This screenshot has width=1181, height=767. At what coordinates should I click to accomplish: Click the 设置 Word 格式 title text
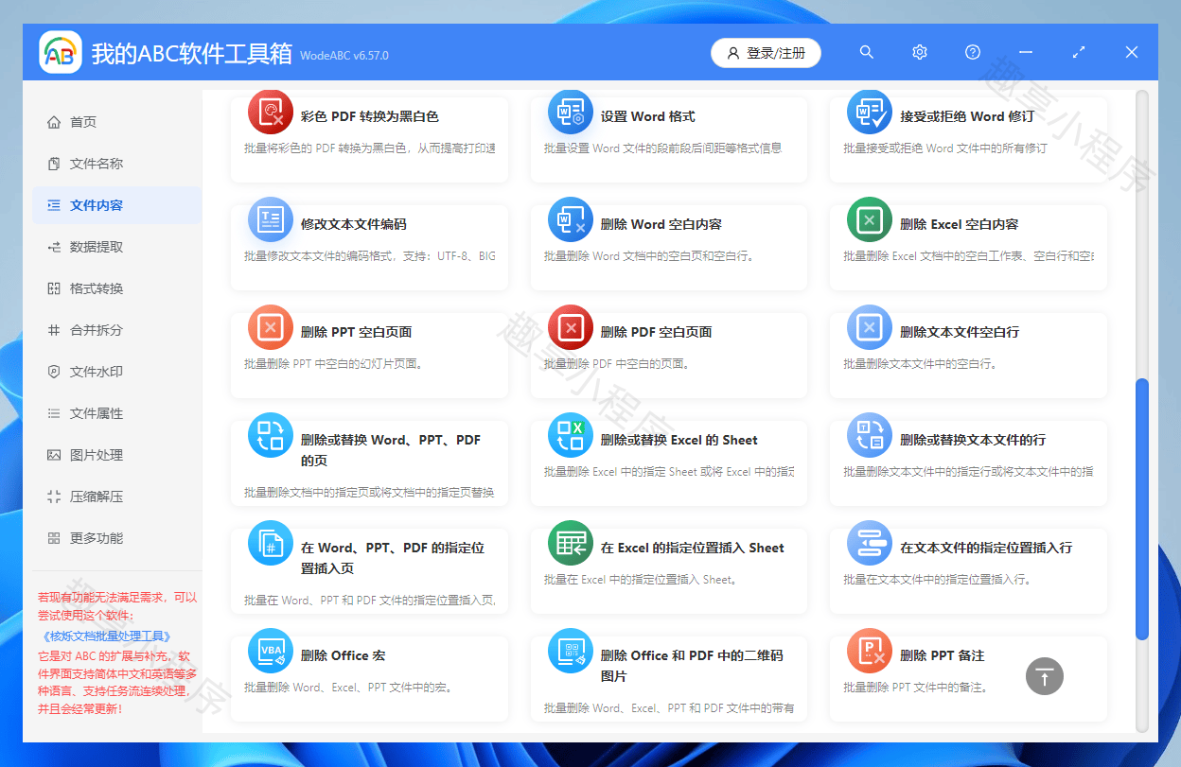click(647, 116)
